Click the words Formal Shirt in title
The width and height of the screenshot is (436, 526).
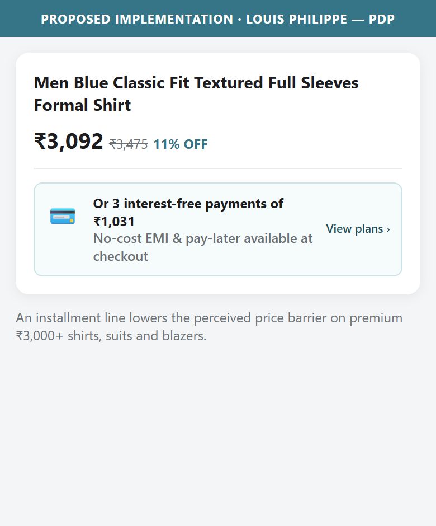point(82,105)
